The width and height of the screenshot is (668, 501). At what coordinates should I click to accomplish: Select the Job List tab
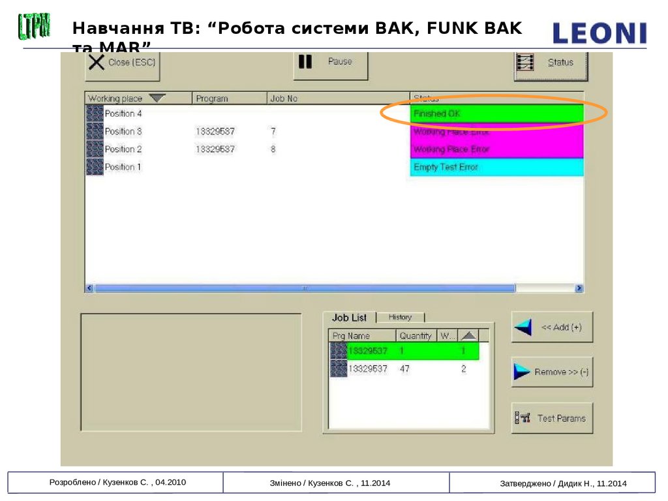[349, 318]
